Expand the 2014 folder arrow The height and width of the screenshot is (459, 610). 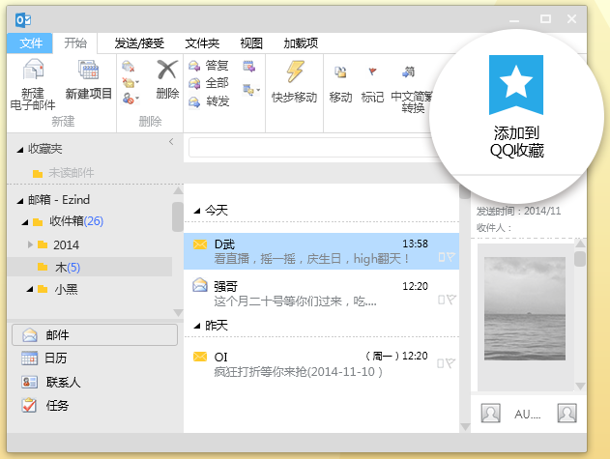tap(30, 244)
